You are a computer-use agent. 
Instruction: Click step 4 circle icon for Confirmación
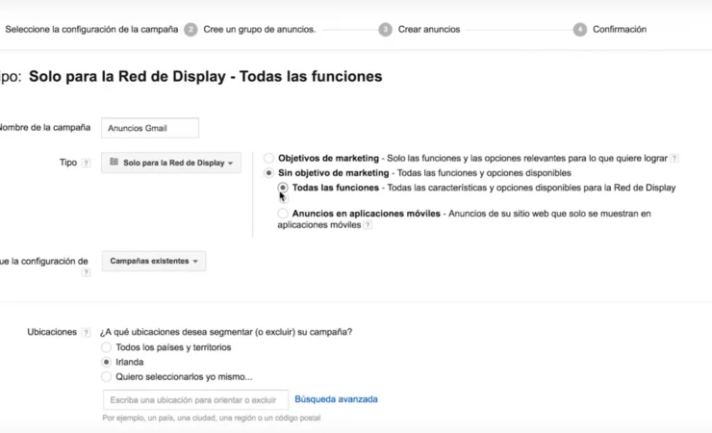point(579,30)
